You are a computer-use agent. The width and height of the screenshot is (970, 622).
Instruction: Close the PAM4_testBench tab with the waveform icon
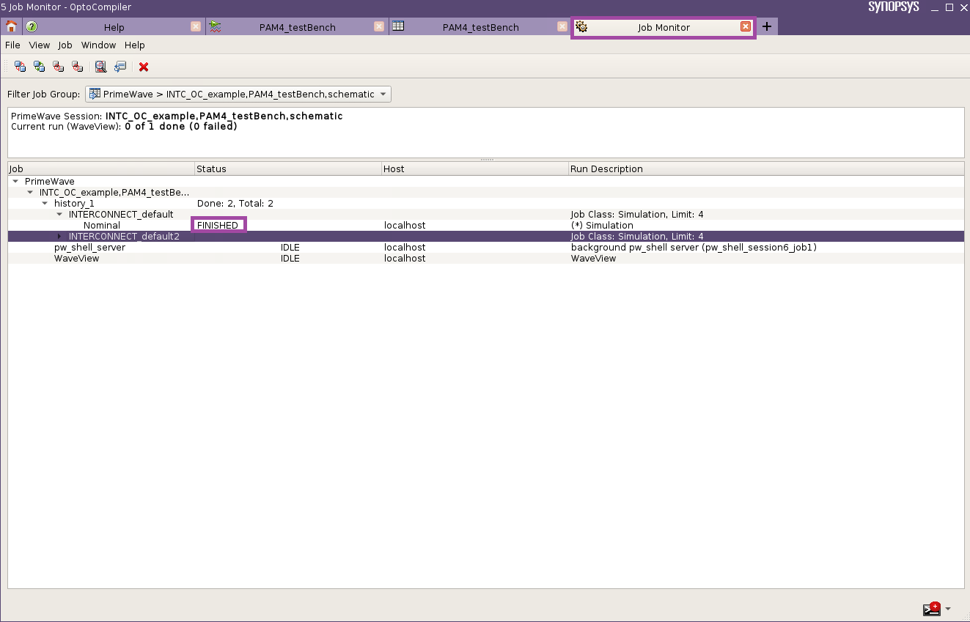pos(379,26)
